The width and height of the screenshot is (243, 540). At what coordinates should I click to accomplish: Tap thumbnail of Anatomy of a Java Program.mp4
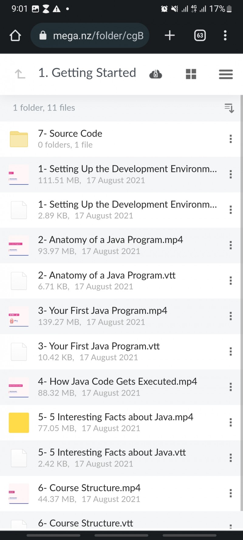(x=19, y=245)
